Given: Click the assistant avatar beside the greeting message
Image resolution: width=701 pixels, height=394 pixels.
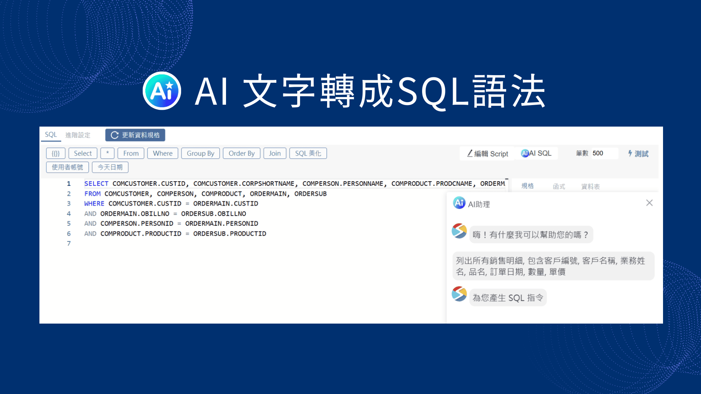Looking at the screenshot, I should coord(459,231).
